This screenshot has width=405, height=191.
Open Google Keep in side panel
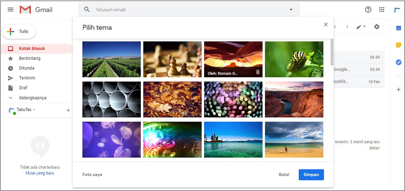click(x=399, y=45)
